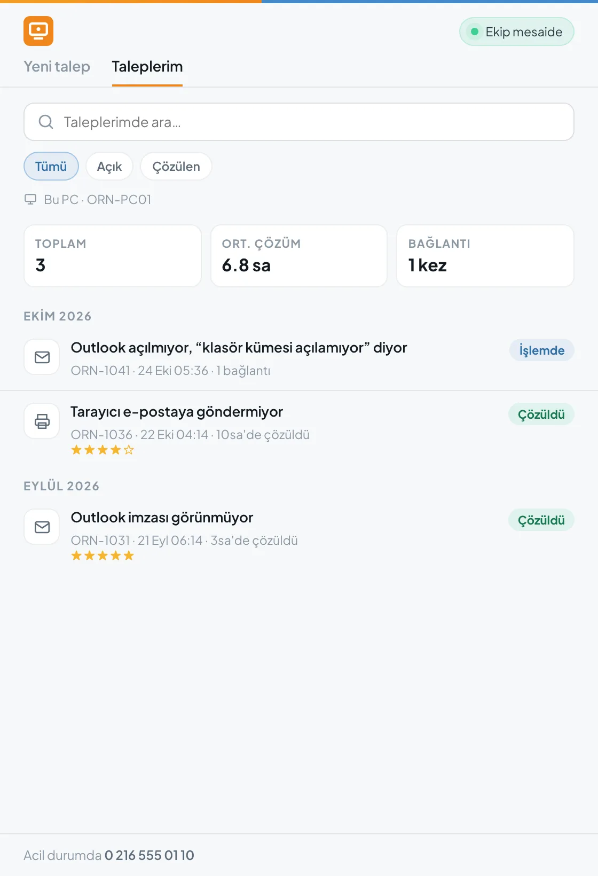Focus the Taleplerimde ara search field
The height and width of the screenshot is (876, 598).
pos(299,122)
